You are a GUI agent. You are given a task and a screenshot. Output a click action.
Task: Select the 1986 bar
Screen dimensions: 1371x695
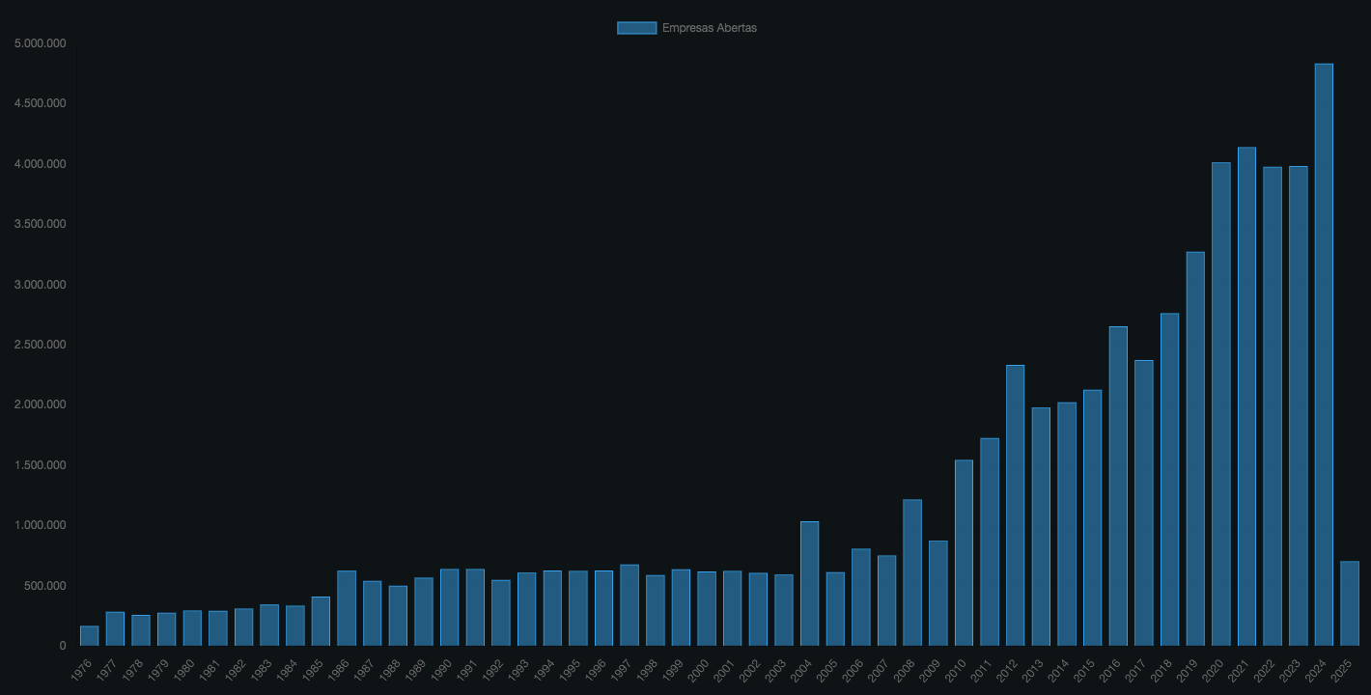pyautogui.click(x=347, y=608)
